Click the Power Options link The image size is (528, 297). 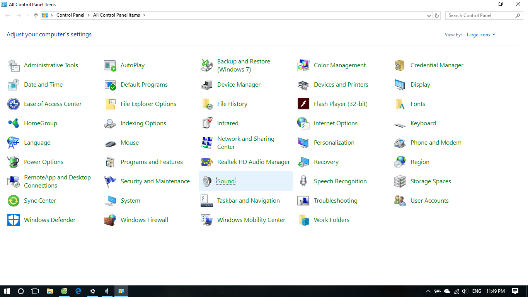coord(44,162)
